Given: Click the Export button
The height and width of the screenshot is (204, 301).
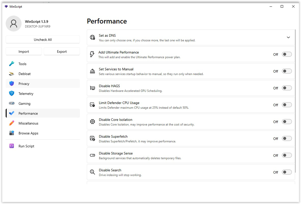Looking at the screenshot, I should [62, 51].
